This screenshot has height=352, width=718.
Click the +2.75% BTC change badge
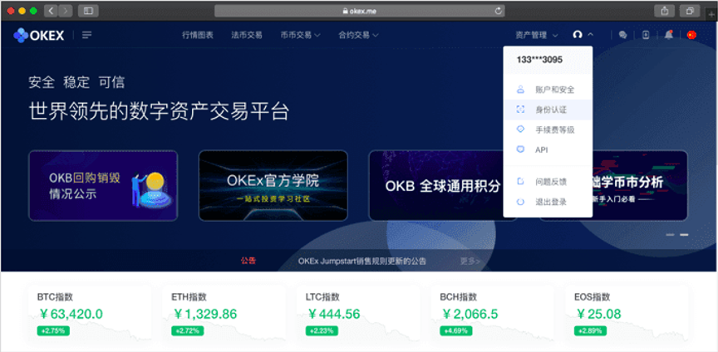(x=53, y=330)
